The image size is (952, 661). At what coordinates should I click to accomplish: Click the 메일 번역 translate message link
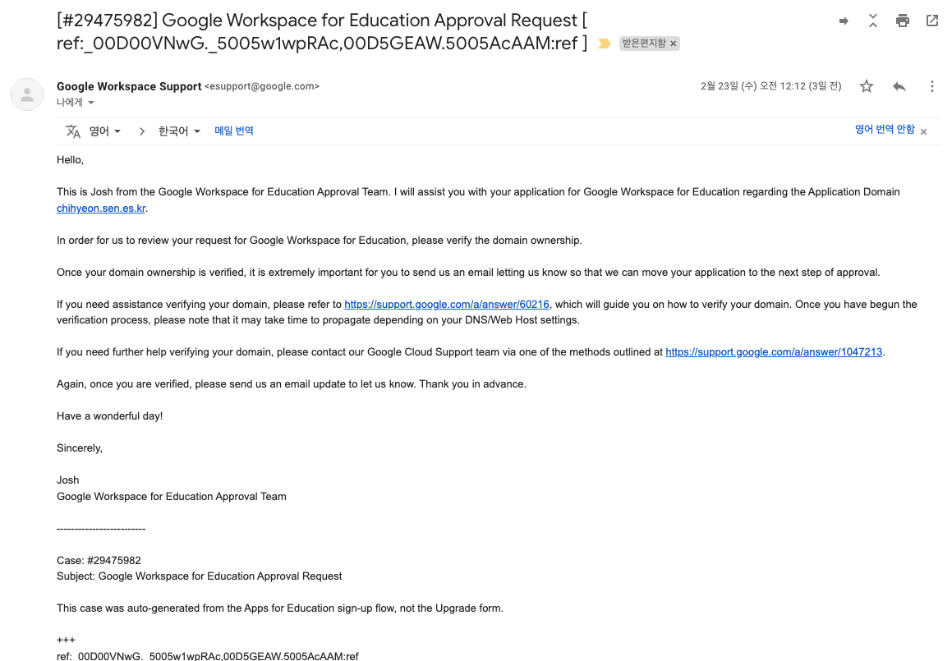(x=234, y=131)
